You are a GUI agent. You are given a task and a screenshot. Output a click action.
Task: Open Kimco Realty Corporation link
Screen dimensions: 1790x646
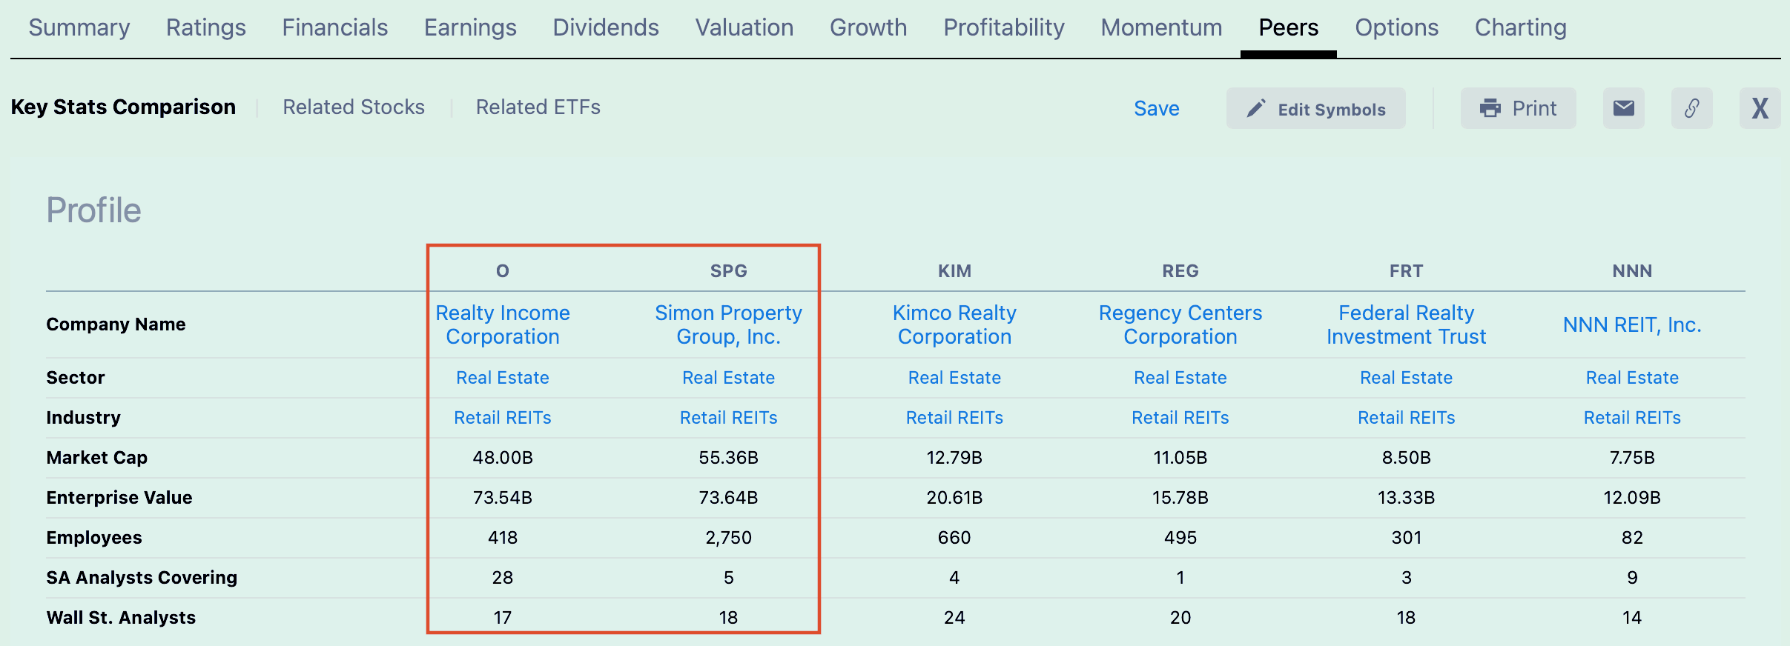(x=954, y=324)
